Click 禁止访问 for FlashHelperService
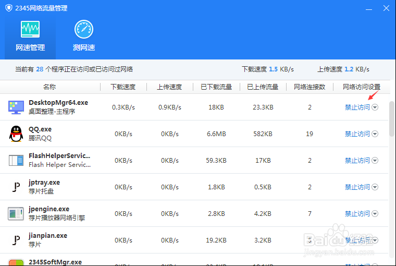 tap(357, 160)
